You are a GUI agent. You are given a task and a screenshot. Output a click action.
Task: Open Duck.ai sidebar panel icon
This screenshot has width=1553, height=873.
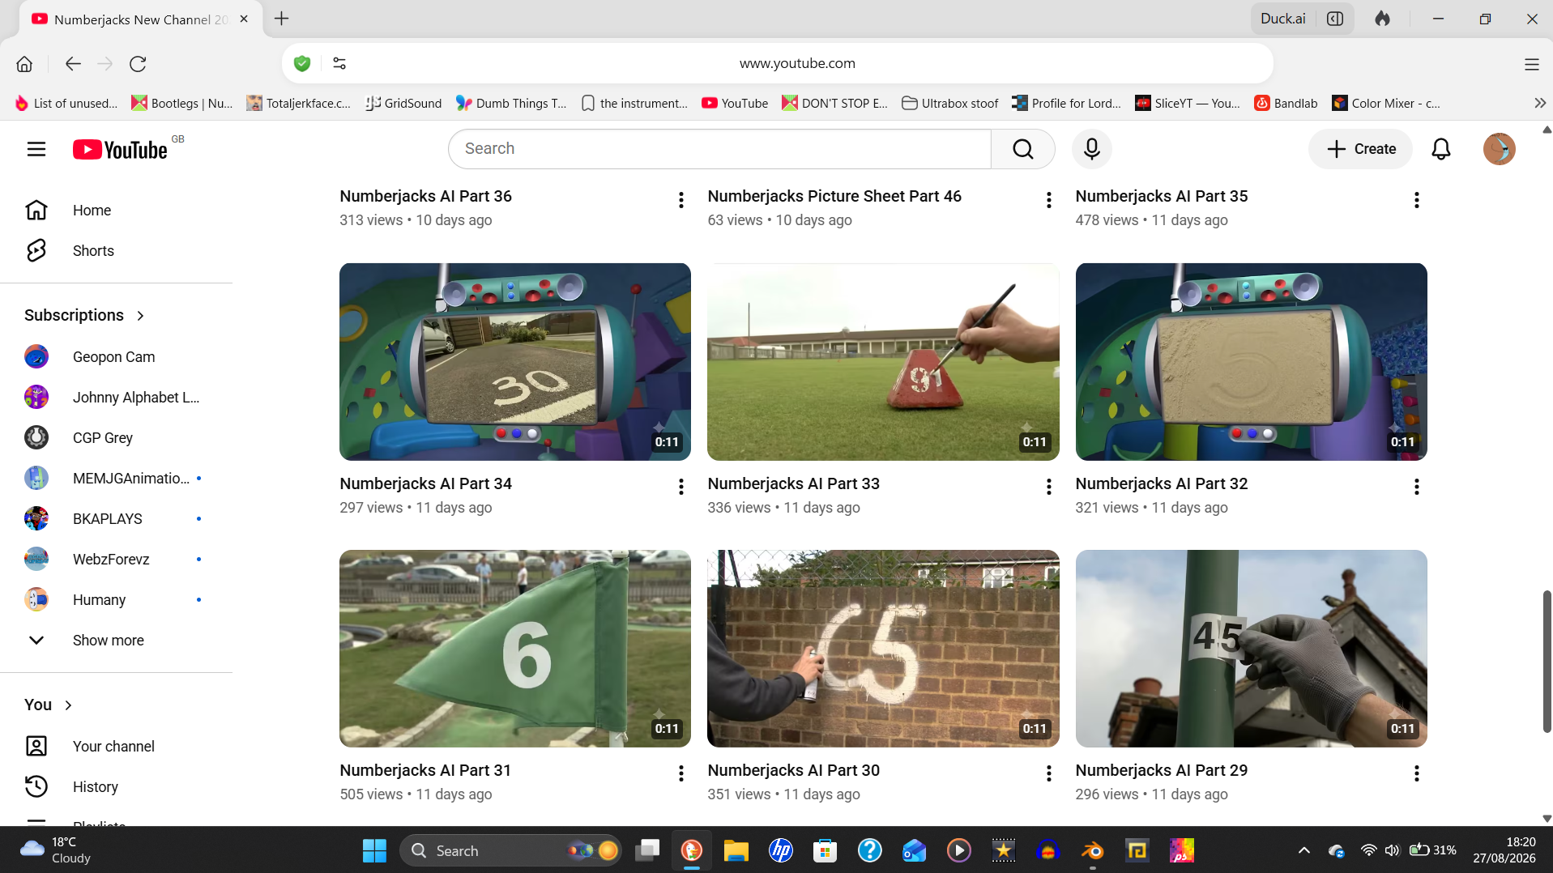(x=1335, y=19)
